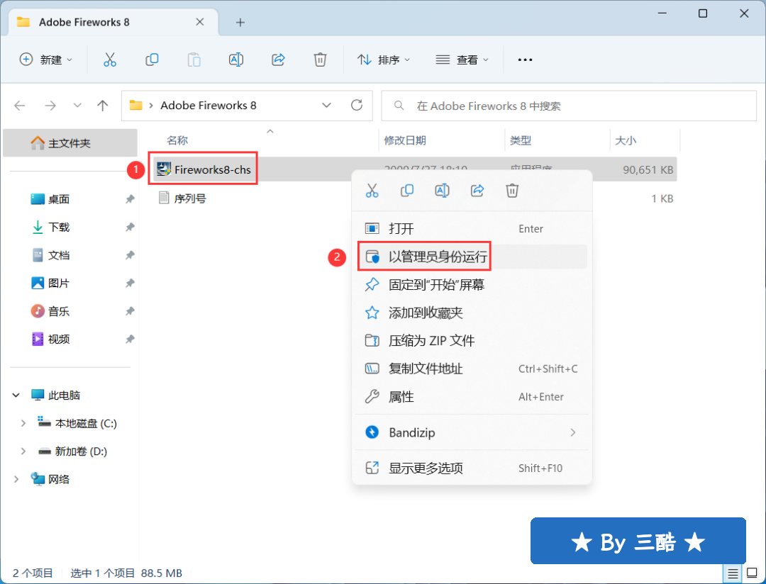This screenshot has width=766, height=584.
Task: Unpin the 桌面 folder from quick access
Action: [130, 199]
